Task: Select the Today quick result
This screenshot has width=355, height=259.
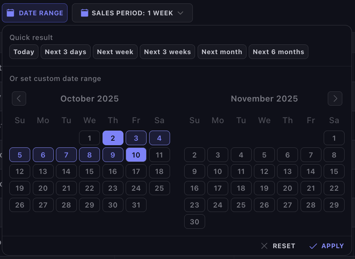Action: 24,52
